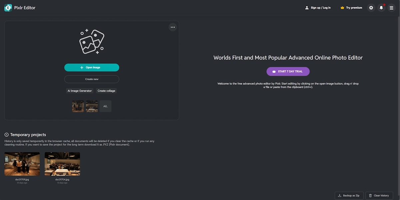Click the Create new button
400x200 pixels.
92,79
